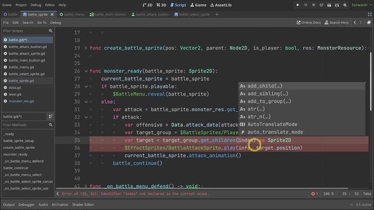The height and width of the screenshot is (210, 374).
Task: Make the script editor floating icon
Action: [369, 22]
